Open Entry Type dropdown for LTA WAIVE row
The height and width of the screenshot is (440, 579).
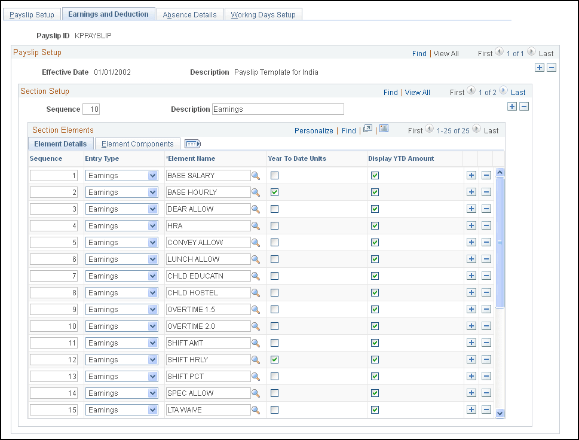tap(152, 410)
